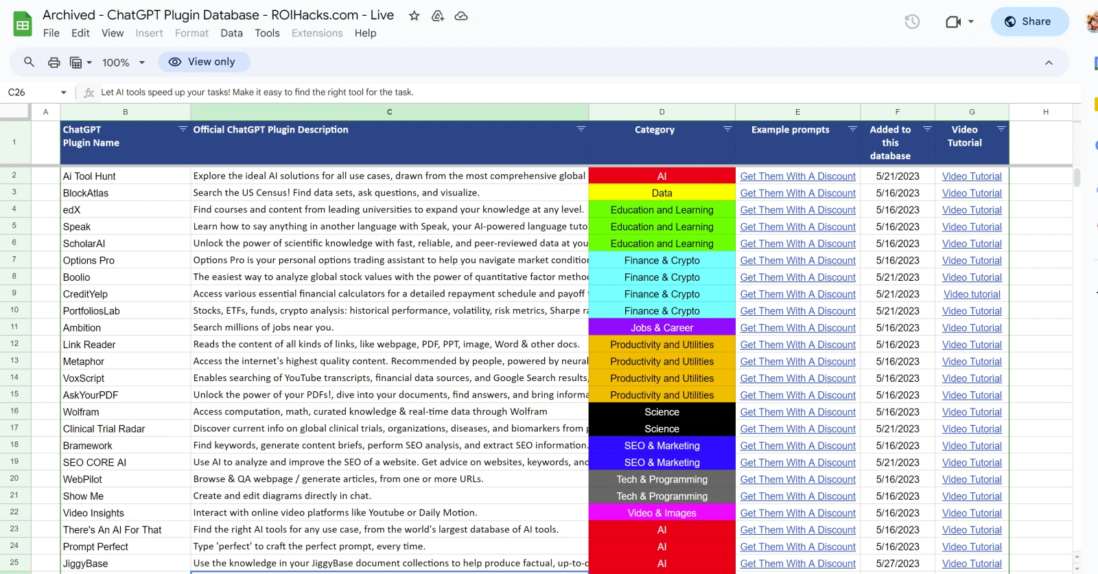Open the Plugin Name column filter
The image size is (1098, 574).
pos(183,129)
